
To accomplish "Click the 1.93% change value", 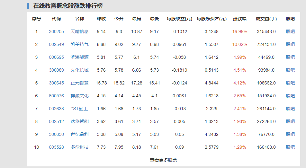I will (240, 121).
